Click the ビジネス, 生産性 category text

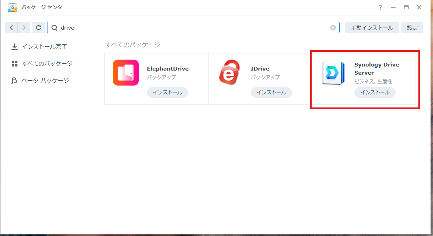click(373, 82)
